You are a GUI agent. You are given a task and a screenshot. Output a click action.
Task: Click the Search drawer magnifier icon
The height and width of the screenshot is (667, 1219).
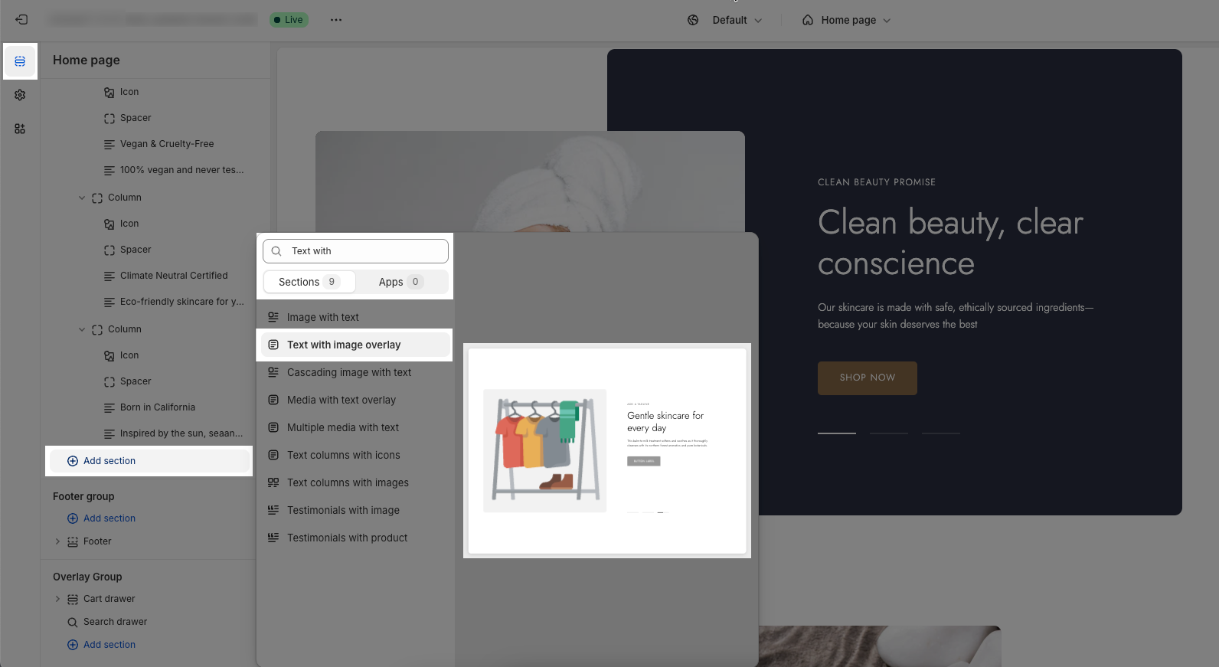pyautogui.click(x=73, y=622)
